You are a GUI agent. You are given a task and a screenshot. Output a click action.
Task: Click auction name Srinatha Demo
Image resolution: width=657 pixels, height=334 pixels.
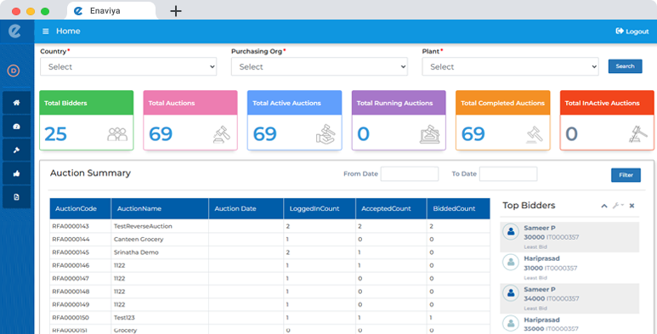(x=136, y=252)
